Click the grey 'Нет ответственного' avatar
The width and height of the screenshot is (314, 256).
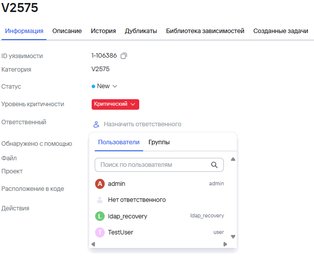pos(100,200)
